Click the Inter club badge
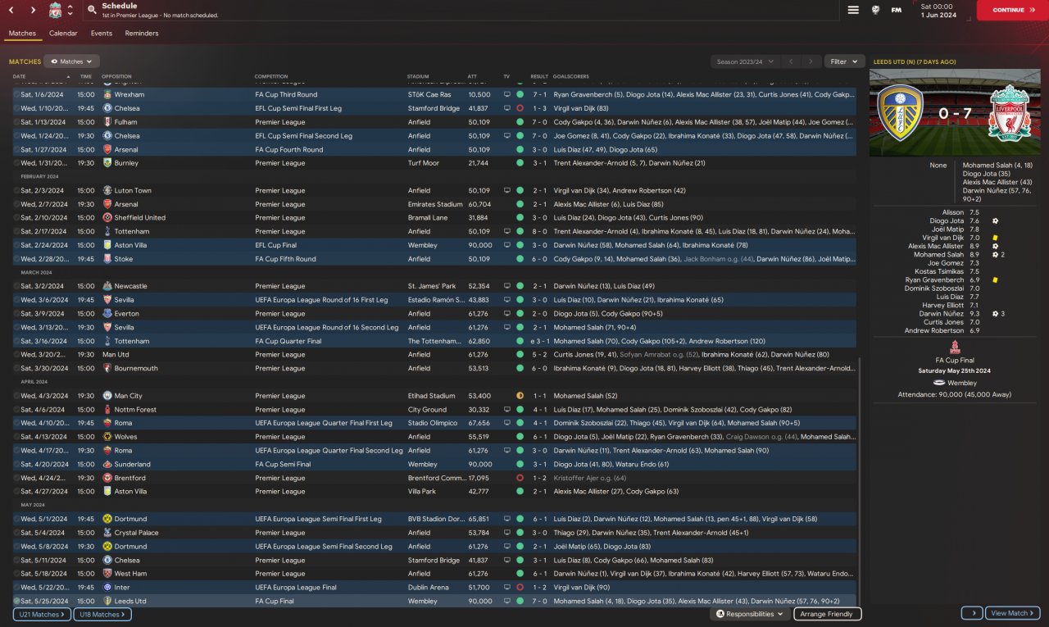Image resolution: width=1049 pixels, height=627 pixels. point(107,588)
